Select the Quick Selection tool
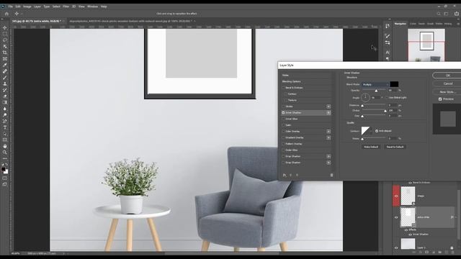 click(5, 46)
